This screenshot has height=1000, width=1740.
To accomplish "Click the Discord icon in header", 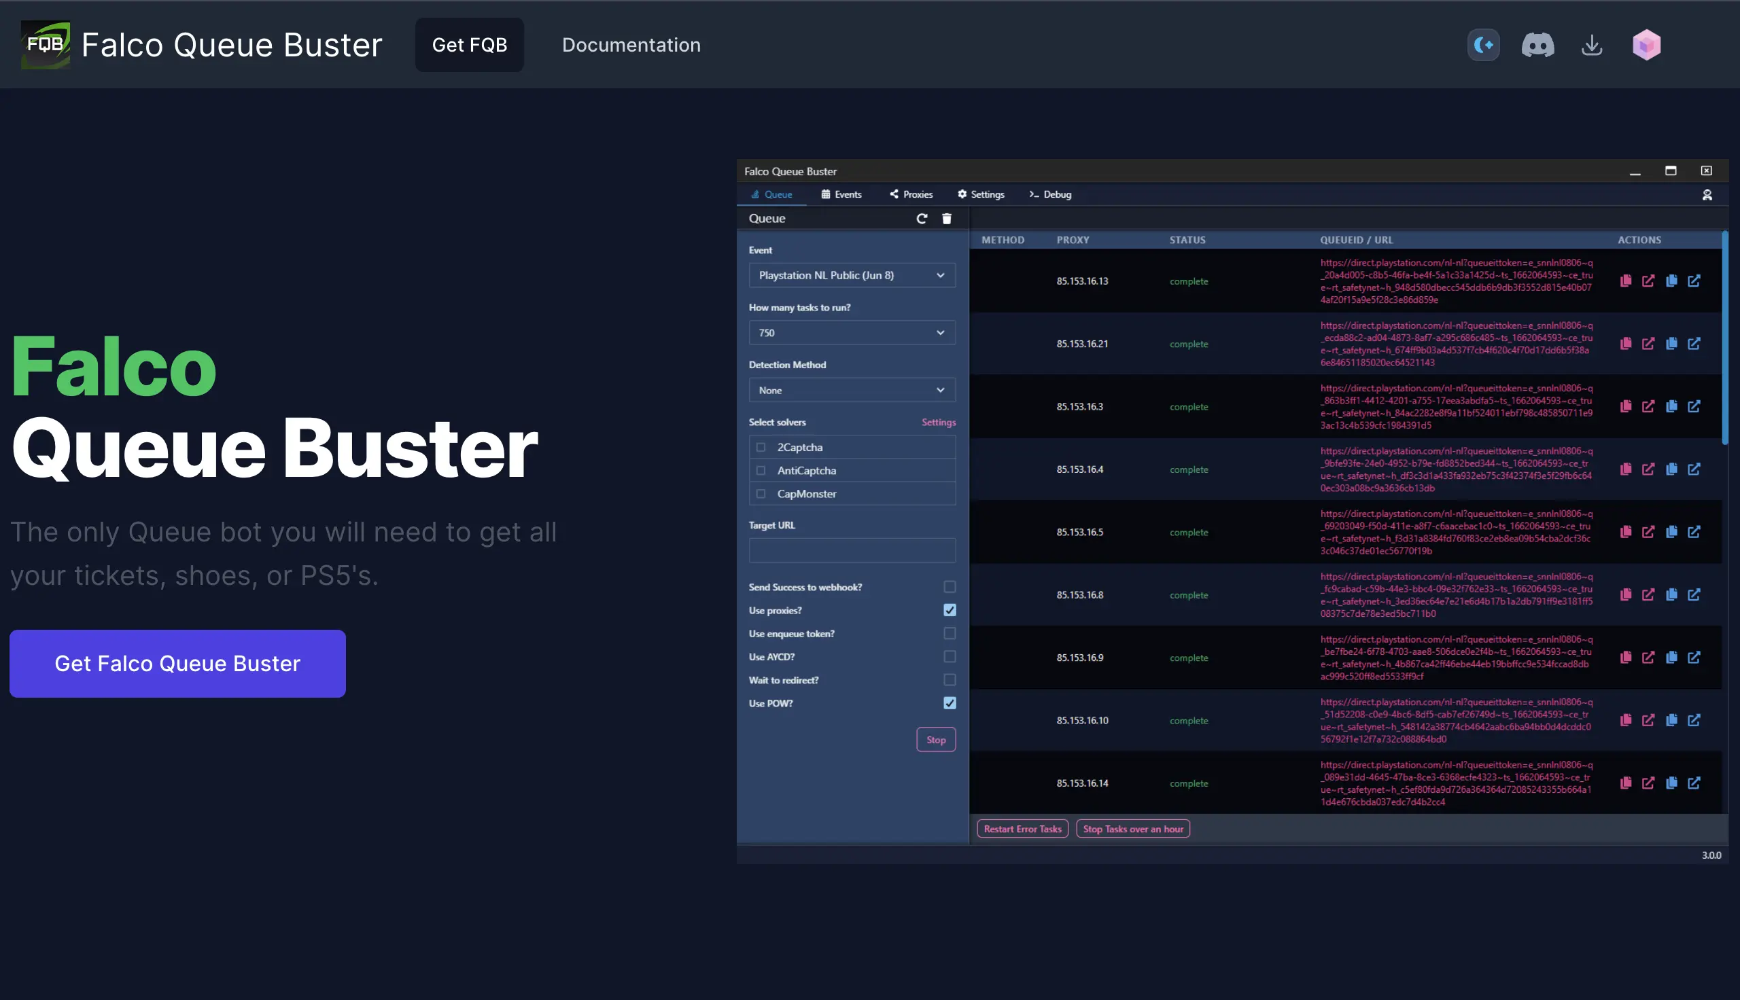I will coord(1537,46).
